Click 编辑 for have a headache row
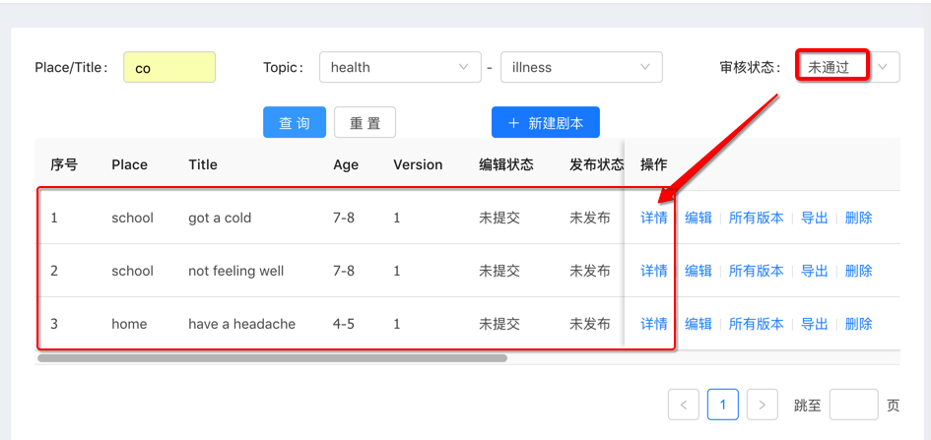 [698, 324]
